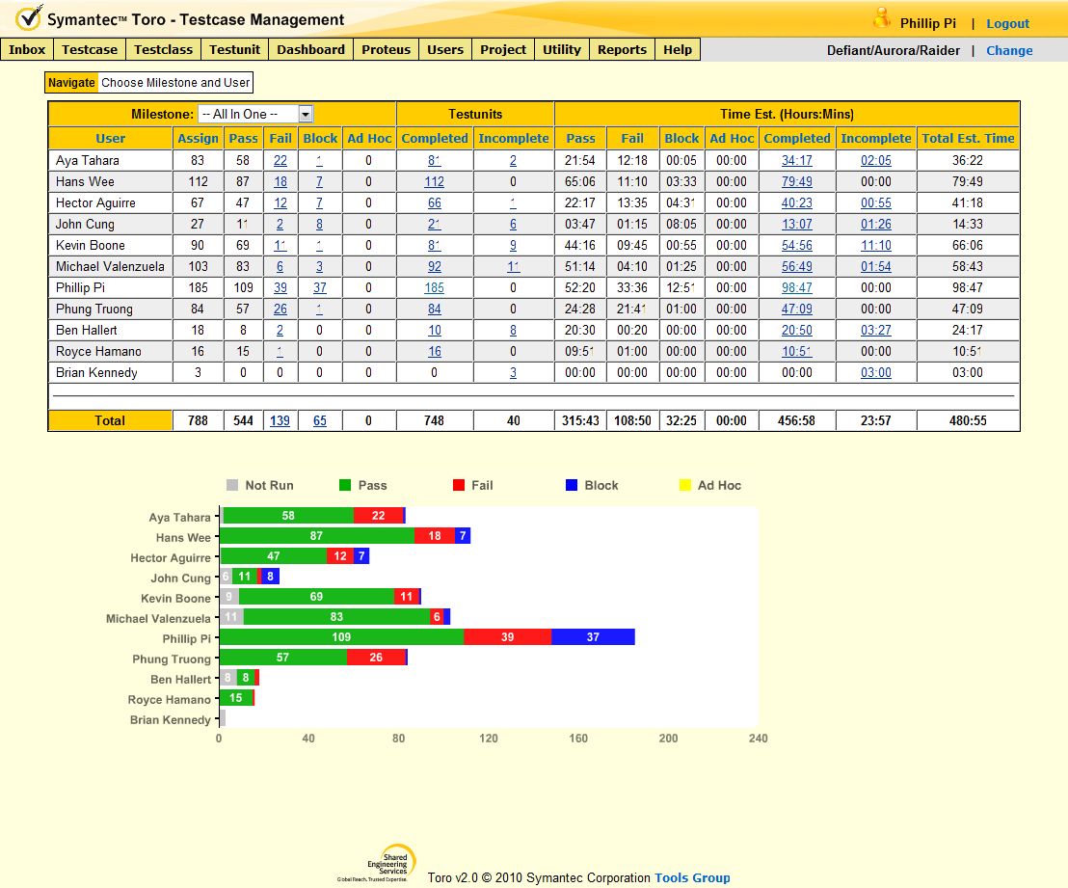The width and height of the screenshot is (1068, 888).
Task: Open the total block count 65
Action: (x=319, y=420)
